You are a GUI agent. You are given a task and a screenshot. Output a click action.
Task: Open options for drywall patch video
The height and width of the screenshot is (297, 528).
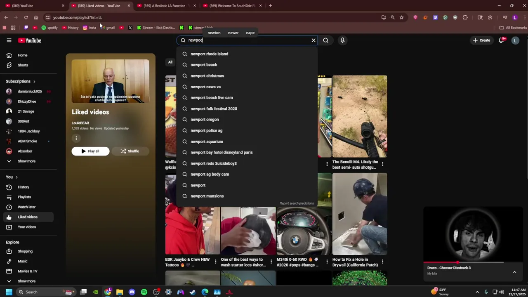(x=383, y=262)
